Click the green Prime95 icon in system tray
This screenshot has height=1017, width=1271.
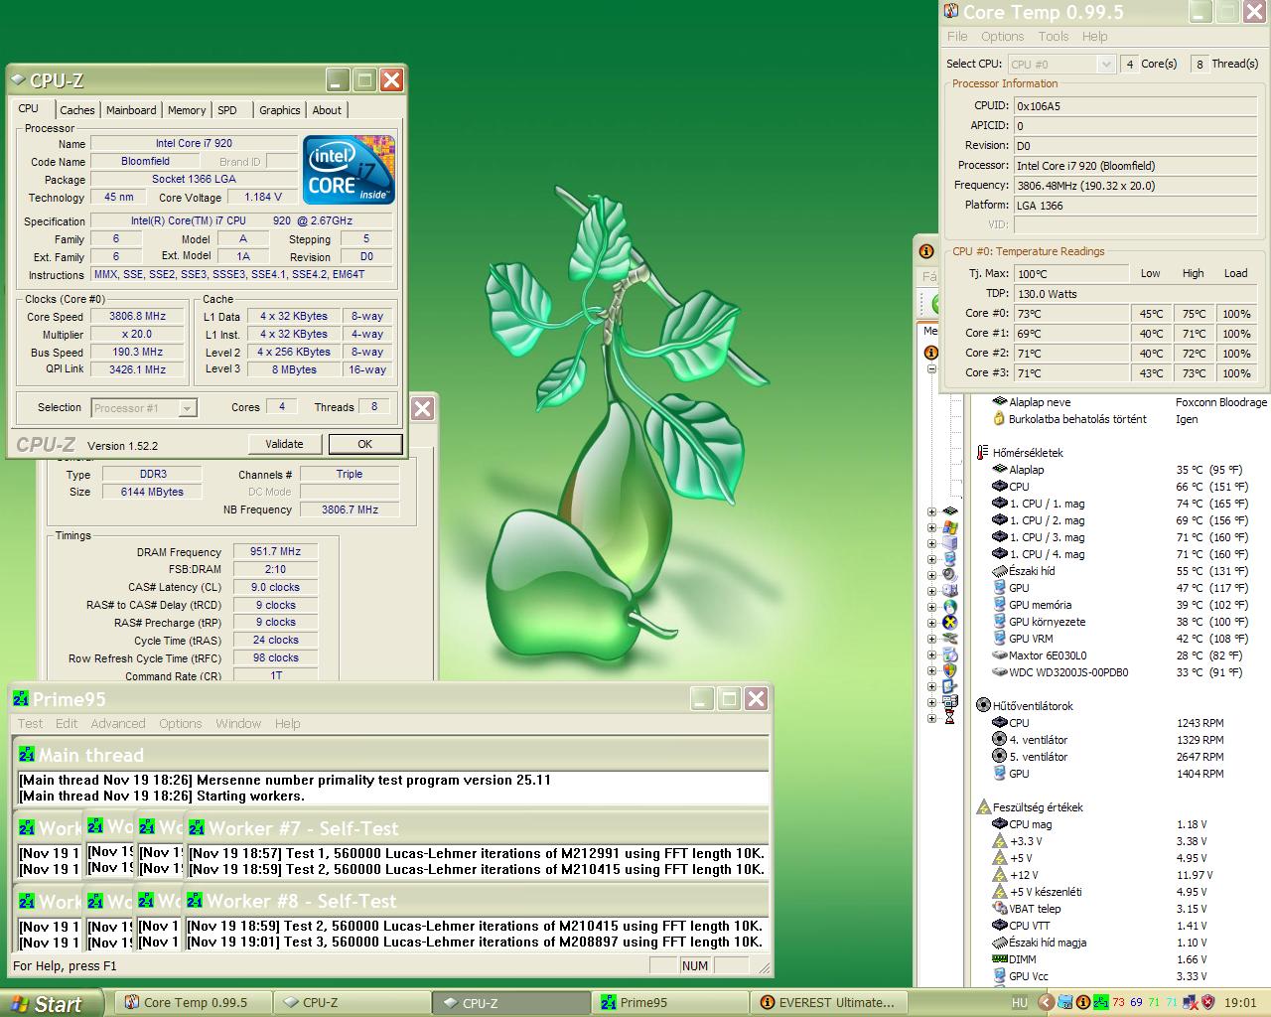point(1101,1003)
